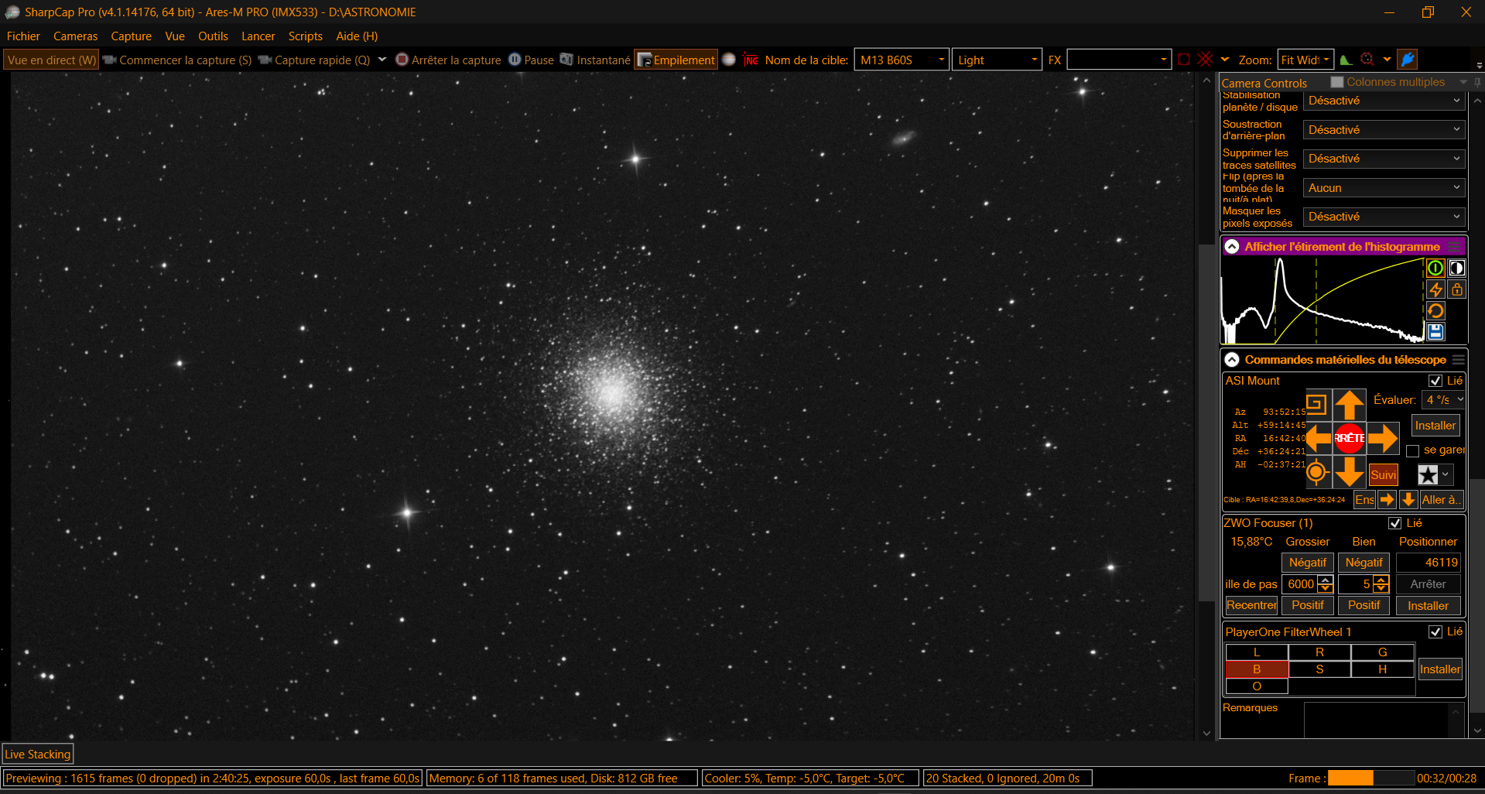The height and width of the screenshot is (794, 1485).
Task: Click the red NG icon before target name
Action: pos(751,60)
